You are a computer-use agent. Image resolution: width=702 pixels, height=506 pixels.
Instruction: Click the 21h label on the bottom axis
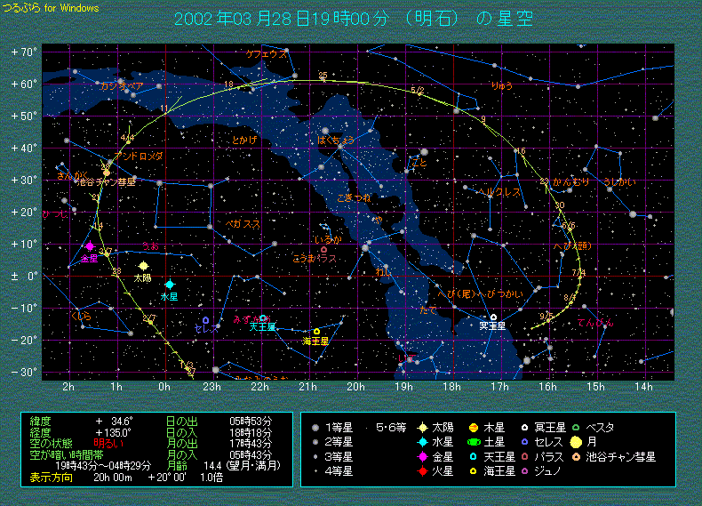(x=308, y=389)
